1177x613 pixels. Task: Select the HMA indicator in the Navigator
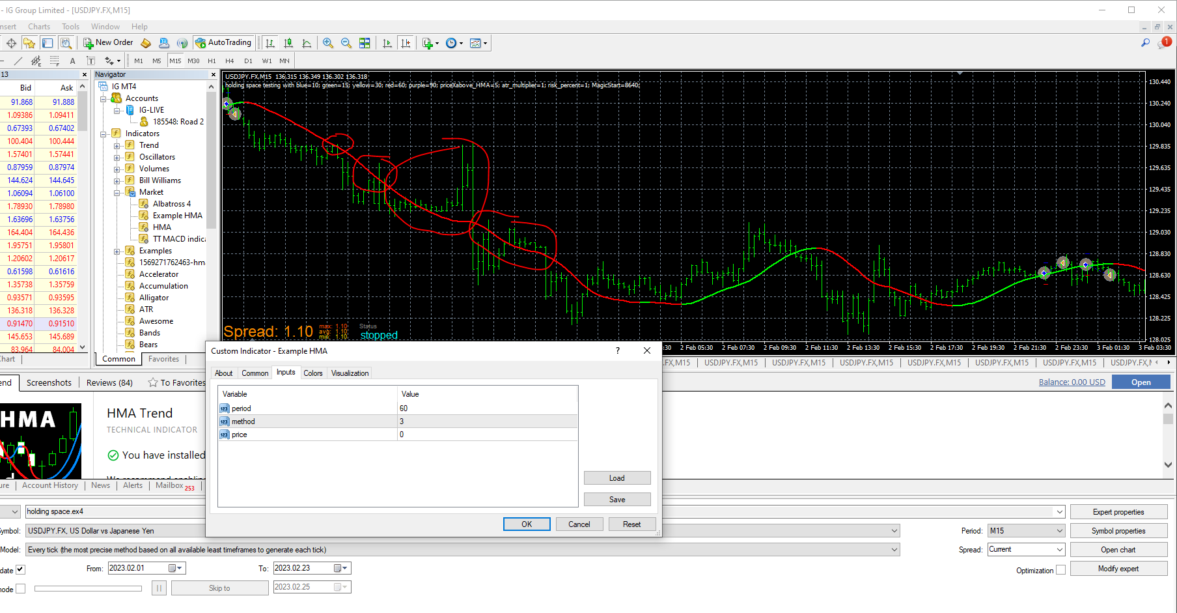coord(161,227)
